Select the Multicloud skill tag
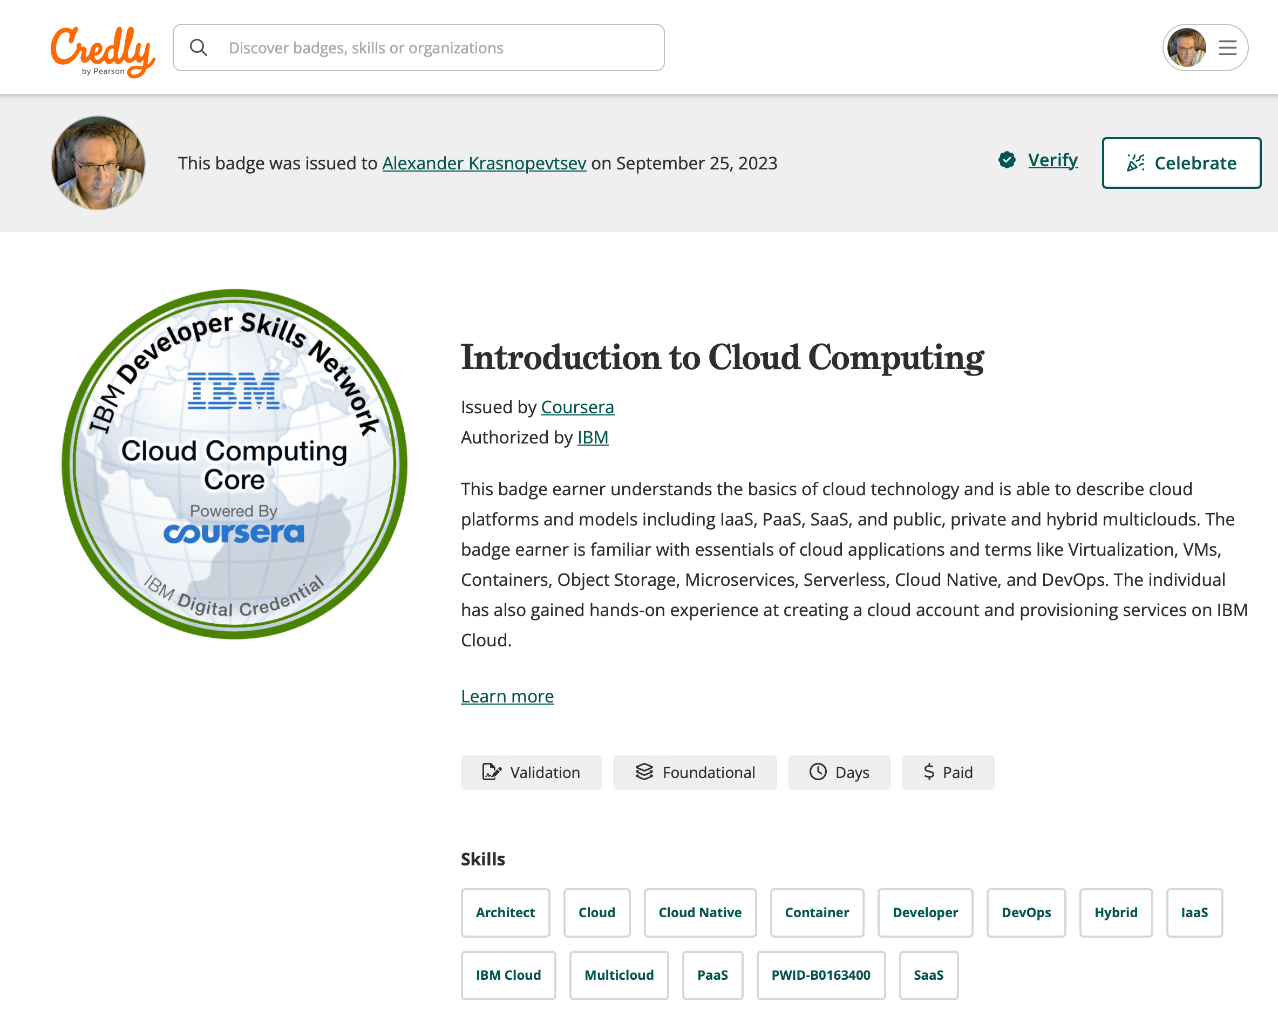This screenshot has width=1278, height=1010. pos(619,975)
